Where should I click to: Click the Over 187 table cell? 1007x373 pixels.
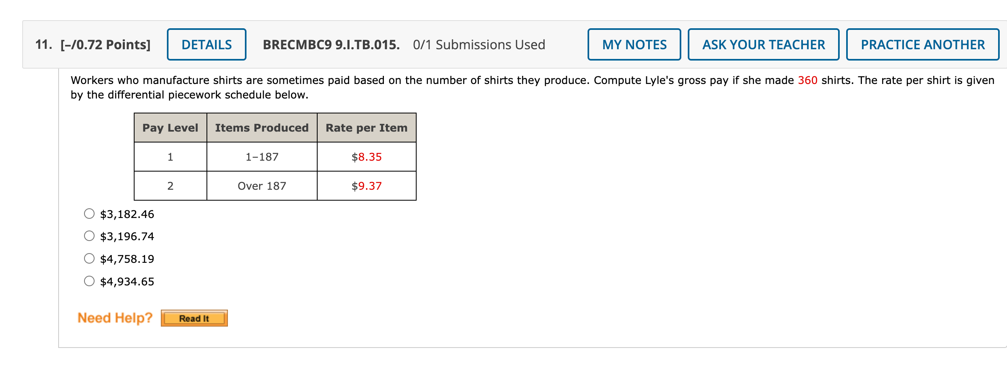[x=262, y=186]
